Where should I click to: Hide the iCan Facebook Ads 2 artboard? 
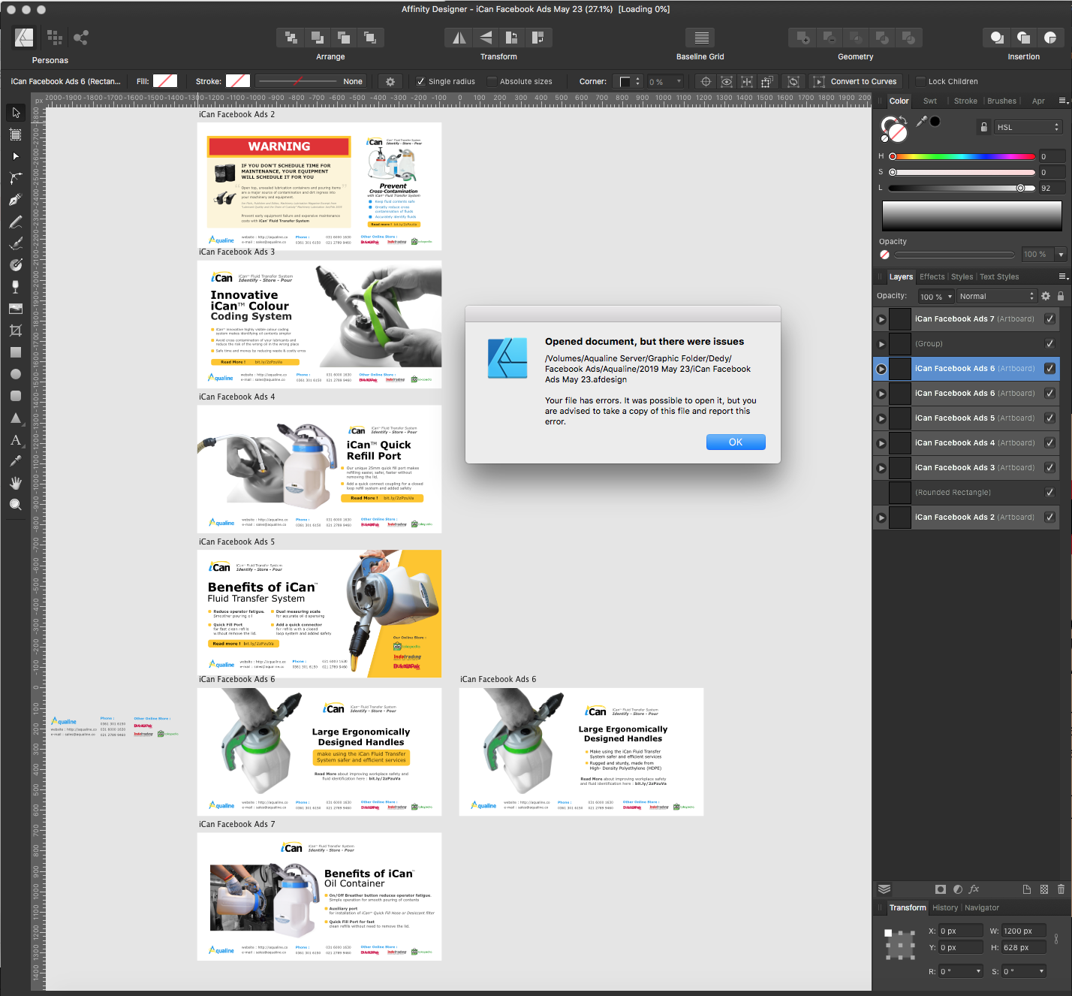1049,518
